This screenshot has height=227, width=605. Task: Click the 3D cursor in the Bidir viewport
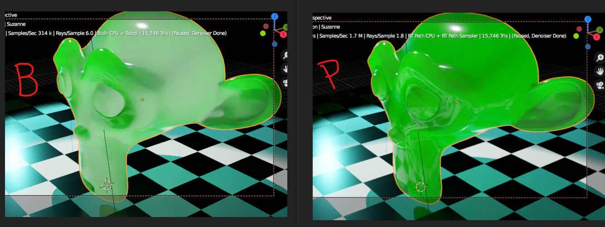pyautogui.click(x=106, y=184)
